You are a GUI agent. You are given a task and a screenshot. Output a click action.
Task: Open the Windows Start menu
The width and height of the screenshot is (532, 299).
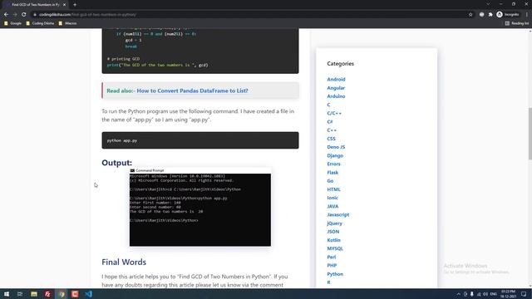[7, 294]
